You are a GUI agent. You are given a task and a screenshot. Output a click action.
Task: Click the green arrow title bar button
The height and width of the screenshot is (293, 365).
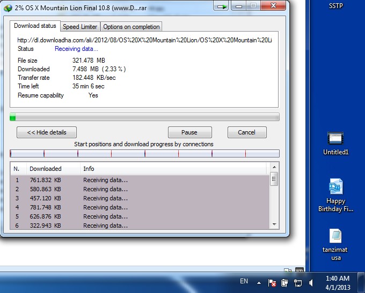click(x=221, y=6)
